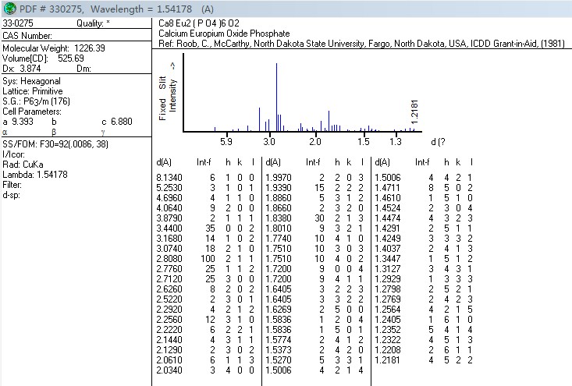This screenshot has width=572, height=386.
Task: Select the d-spacing row 4.0640
Action: pos(205,208)
